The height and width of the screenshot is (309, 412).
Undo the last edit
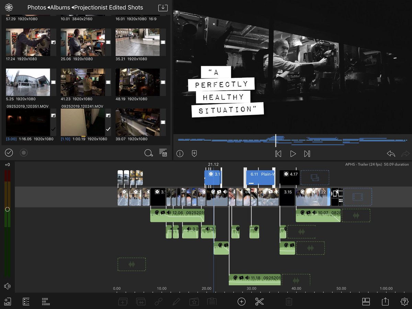coord(391,154)
